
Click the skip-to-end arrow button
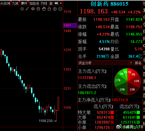click(56, 3)
